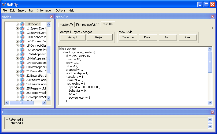This screenshot has height=134, width=217.
Task: Click the node icon beside 23 EnsureConn
Action: coord(22,80)
